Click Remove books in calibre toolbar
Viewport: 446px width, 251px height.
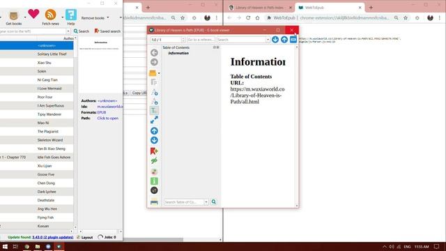coord(93,18)
